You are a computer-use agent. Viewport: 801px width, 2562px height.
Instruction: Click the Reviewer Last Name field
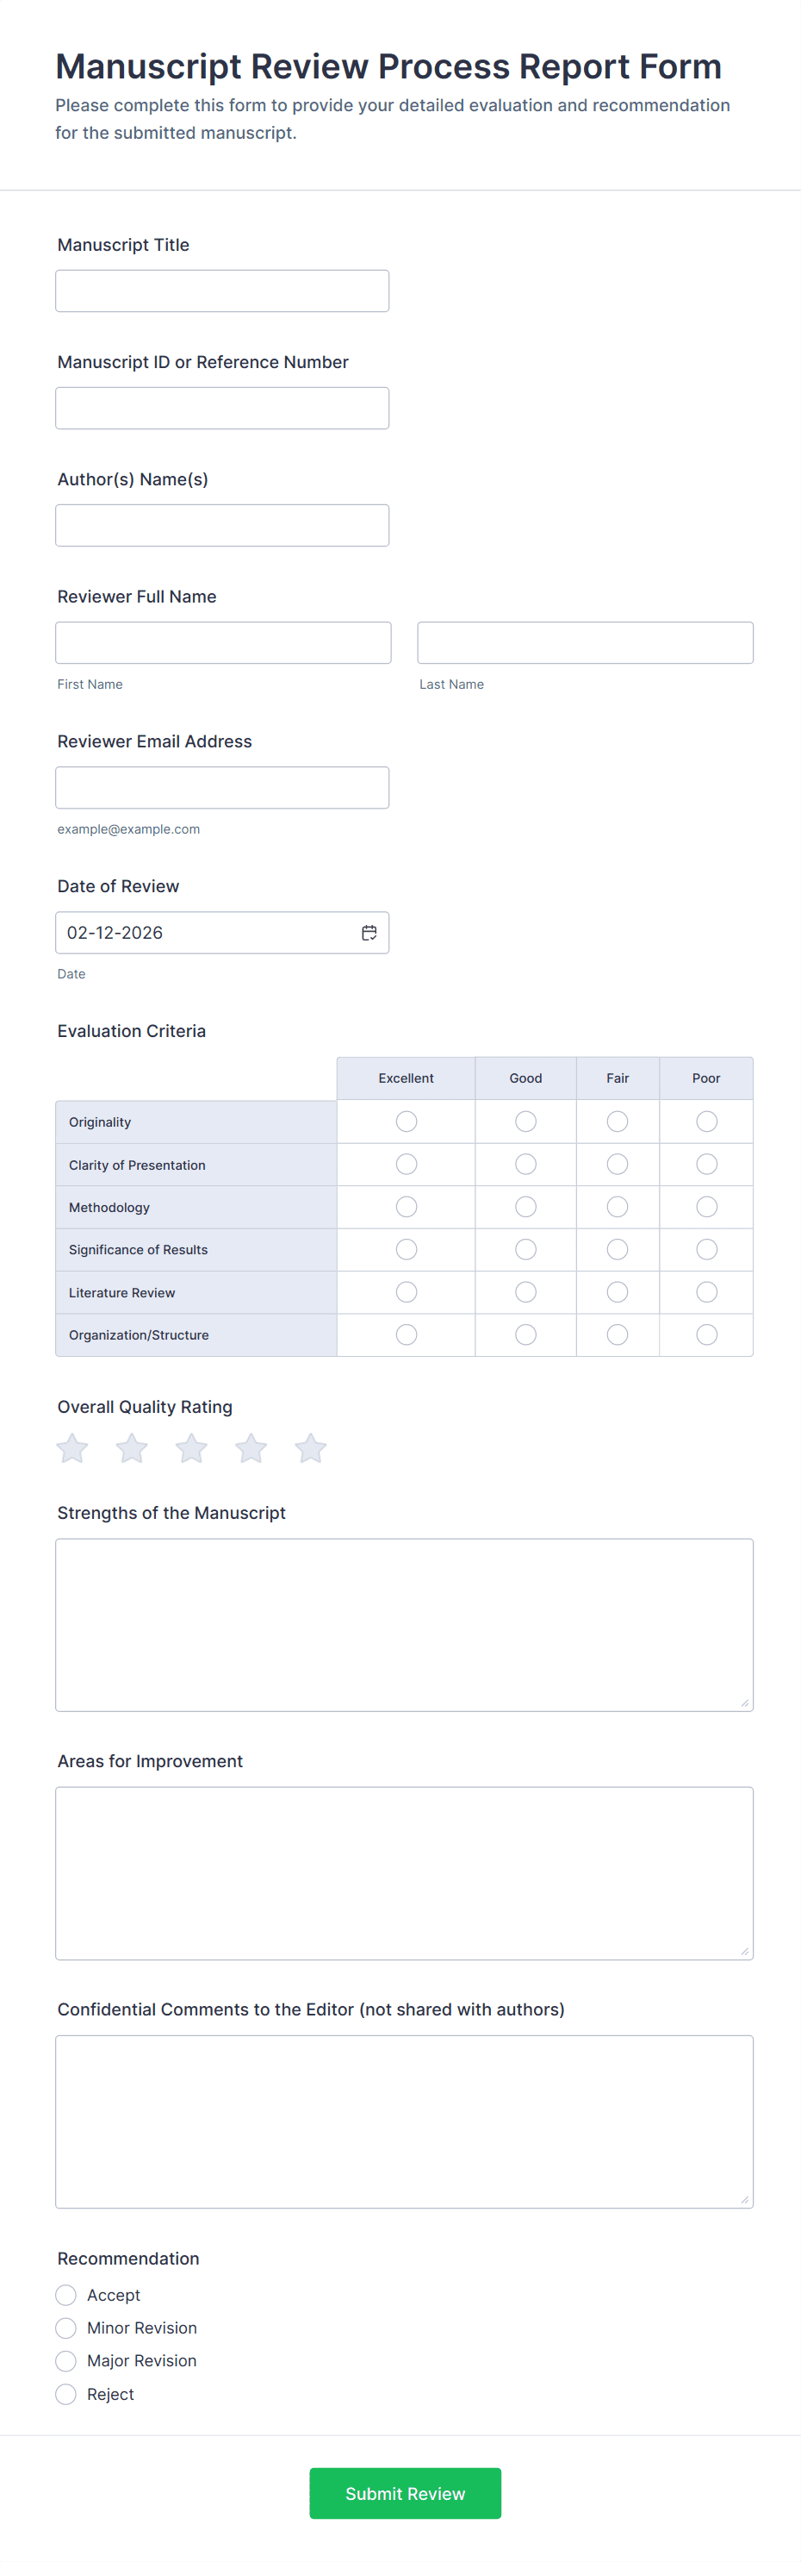[x=584, y=642]
